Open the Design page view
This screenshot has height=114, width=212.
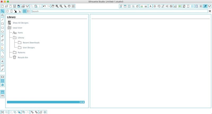click(2, 77)
